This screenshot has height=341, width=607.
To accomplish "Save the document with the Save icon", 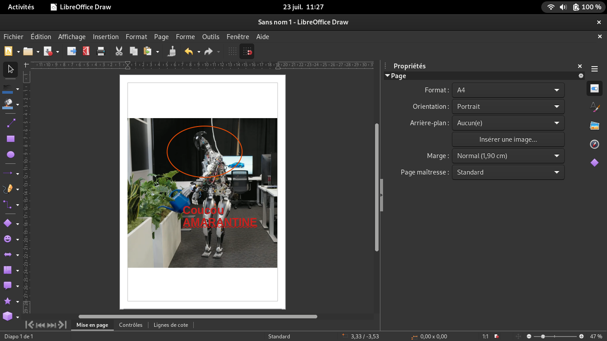I will point(48,52).
